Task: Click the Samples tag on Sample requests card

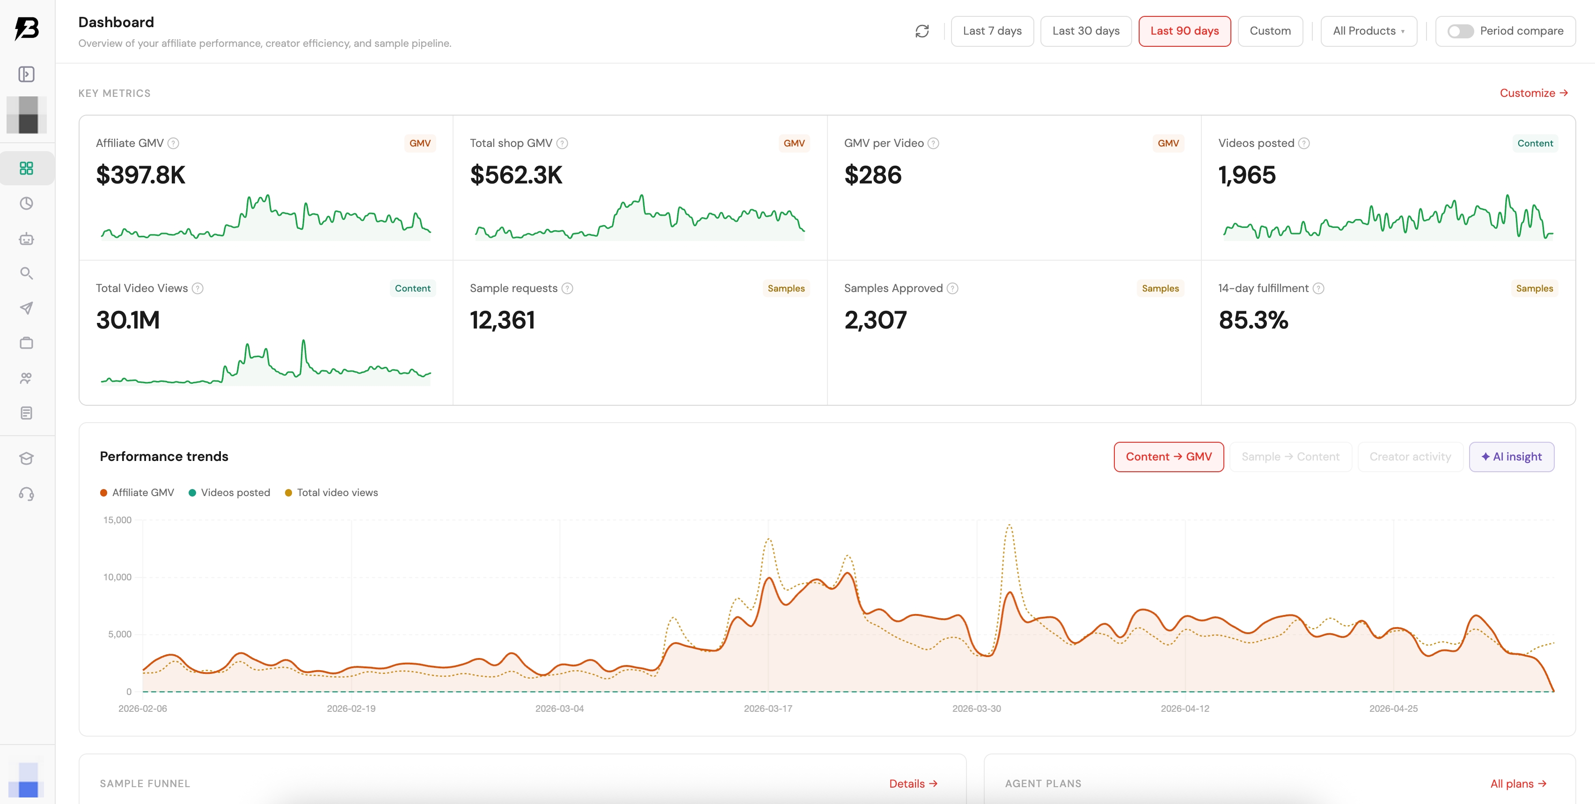Action: [786, 288]
